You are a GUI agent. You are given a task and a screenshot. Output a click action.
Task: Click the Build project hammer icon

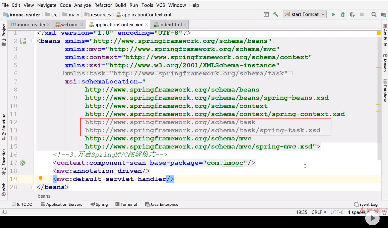click(276, 14)
